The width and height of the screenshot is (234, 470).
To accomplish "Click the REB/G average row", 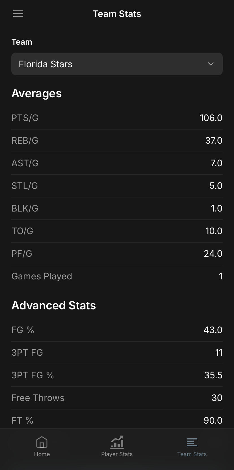I will point(117,141).
